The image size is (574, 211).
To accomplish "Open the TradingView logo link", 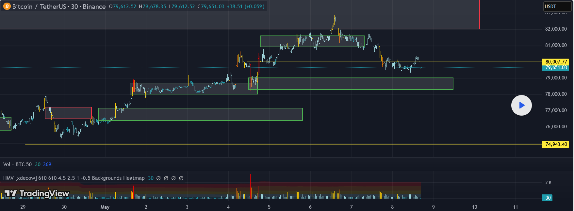I will pyautogui.click(x=37, y=194).
